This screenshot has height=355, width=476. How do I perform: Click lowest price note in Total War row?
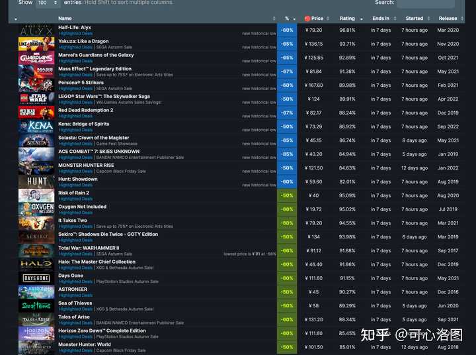(x=250, y=254)
